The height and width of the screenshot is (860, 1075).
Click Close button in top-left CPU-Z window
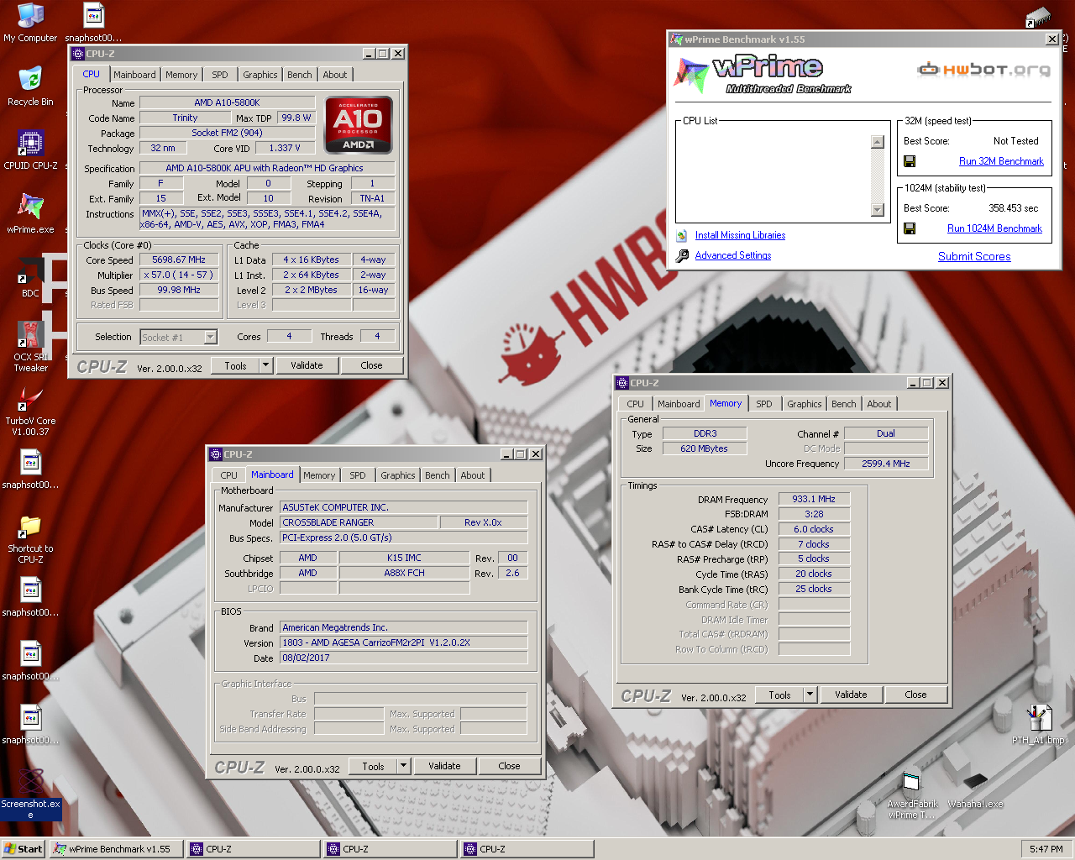tap(371, 365)
